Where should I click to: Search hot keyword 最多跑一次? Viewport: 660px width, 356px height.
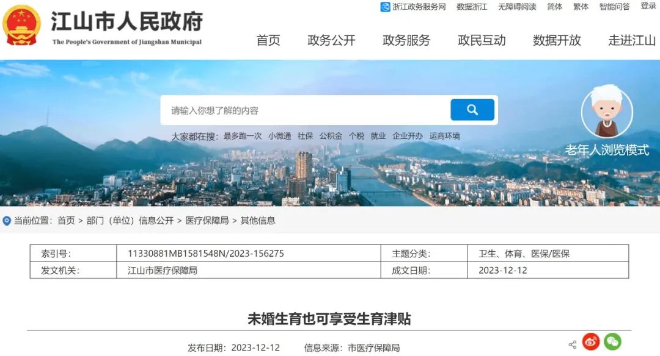[243, 136]
